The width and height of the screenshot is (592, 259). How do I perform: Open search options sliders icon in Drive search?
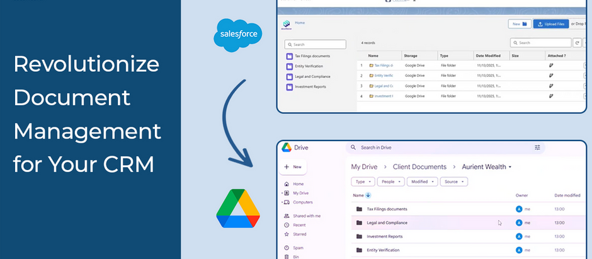click(537, 147)
